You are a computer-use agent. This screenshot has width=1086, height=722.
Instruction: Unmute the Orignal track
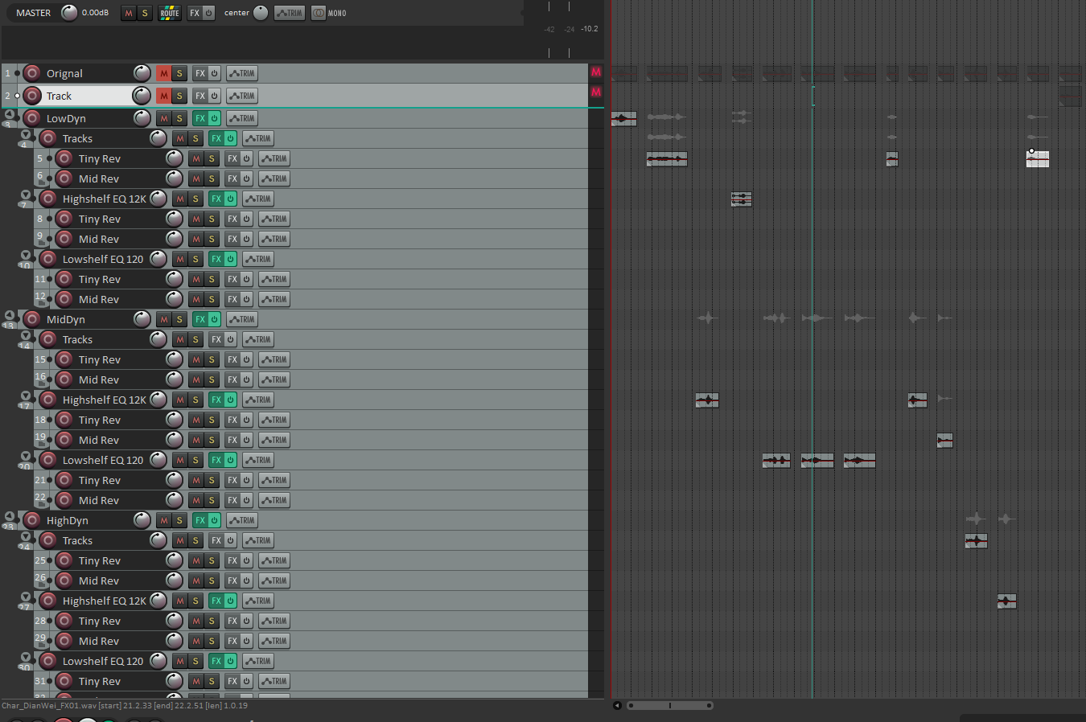163,73
